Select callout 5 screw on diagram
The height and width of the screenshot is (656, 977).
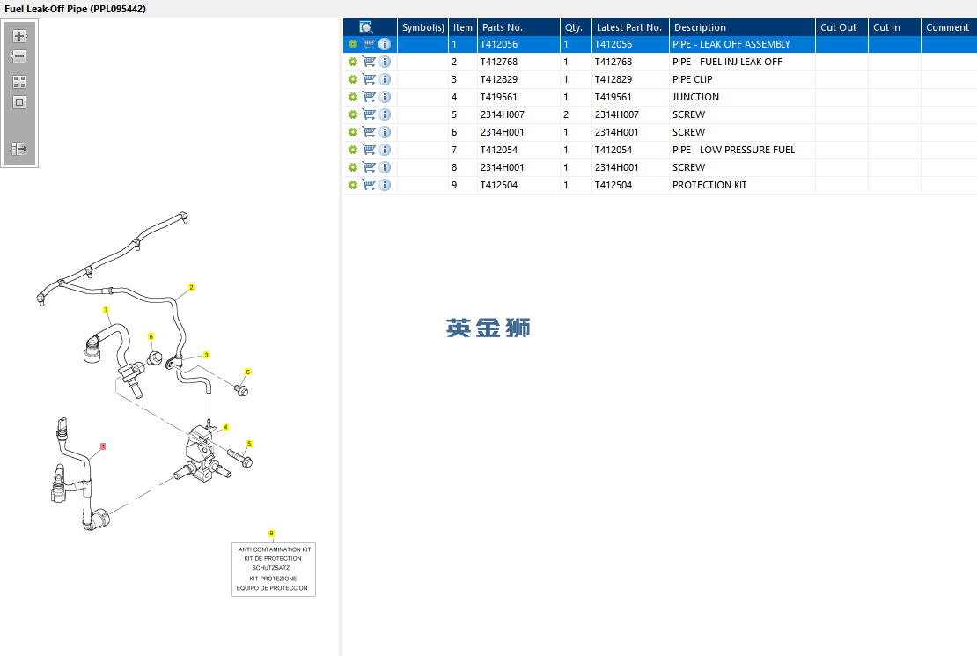(x=249, y=444)
